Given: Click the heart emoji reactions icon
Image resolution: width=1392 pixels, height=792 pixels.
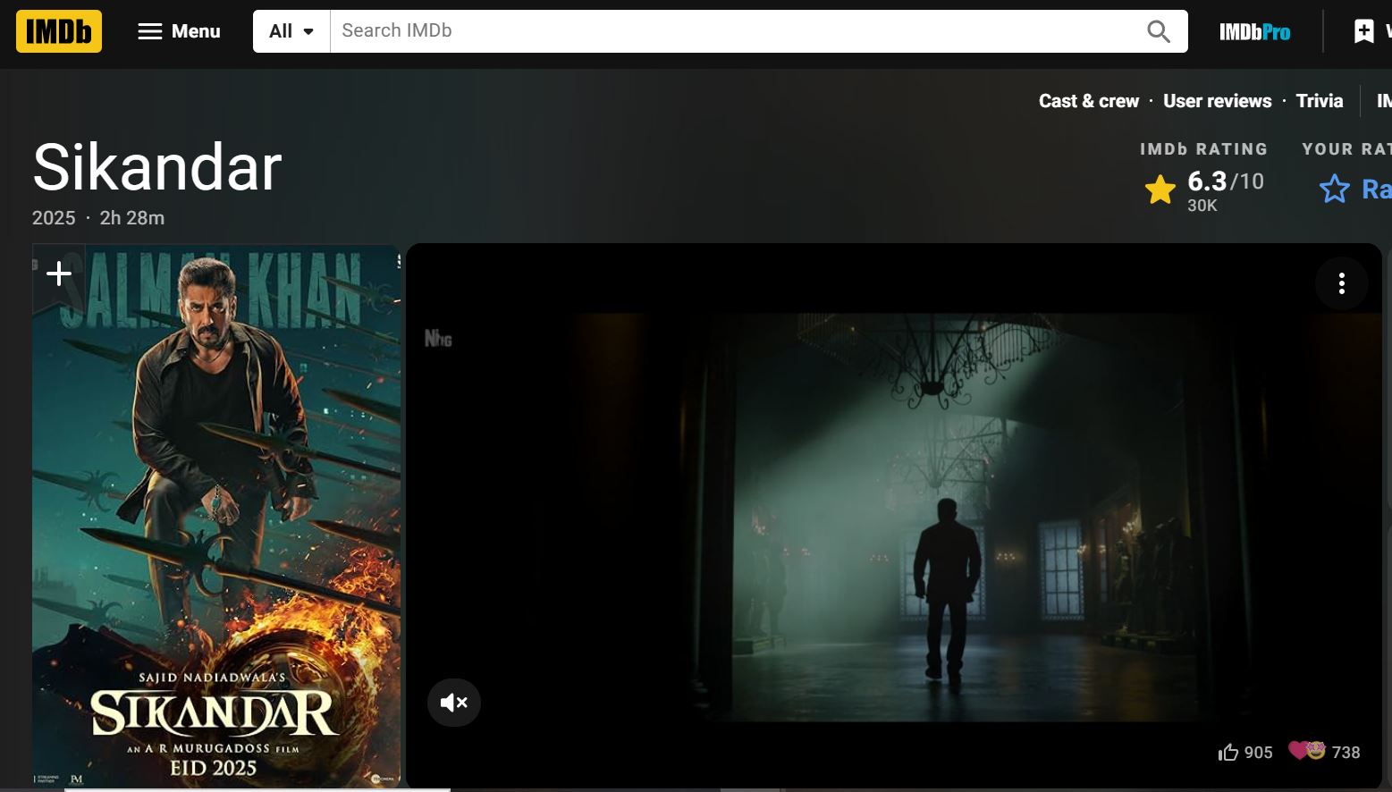Looking at the screenshot, I should click(1306, 751).
